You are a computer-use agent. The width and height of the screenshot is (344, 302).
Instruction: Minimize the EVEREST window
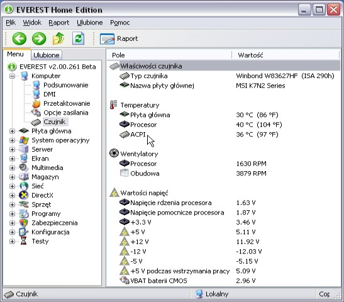(x=304, y=10)
